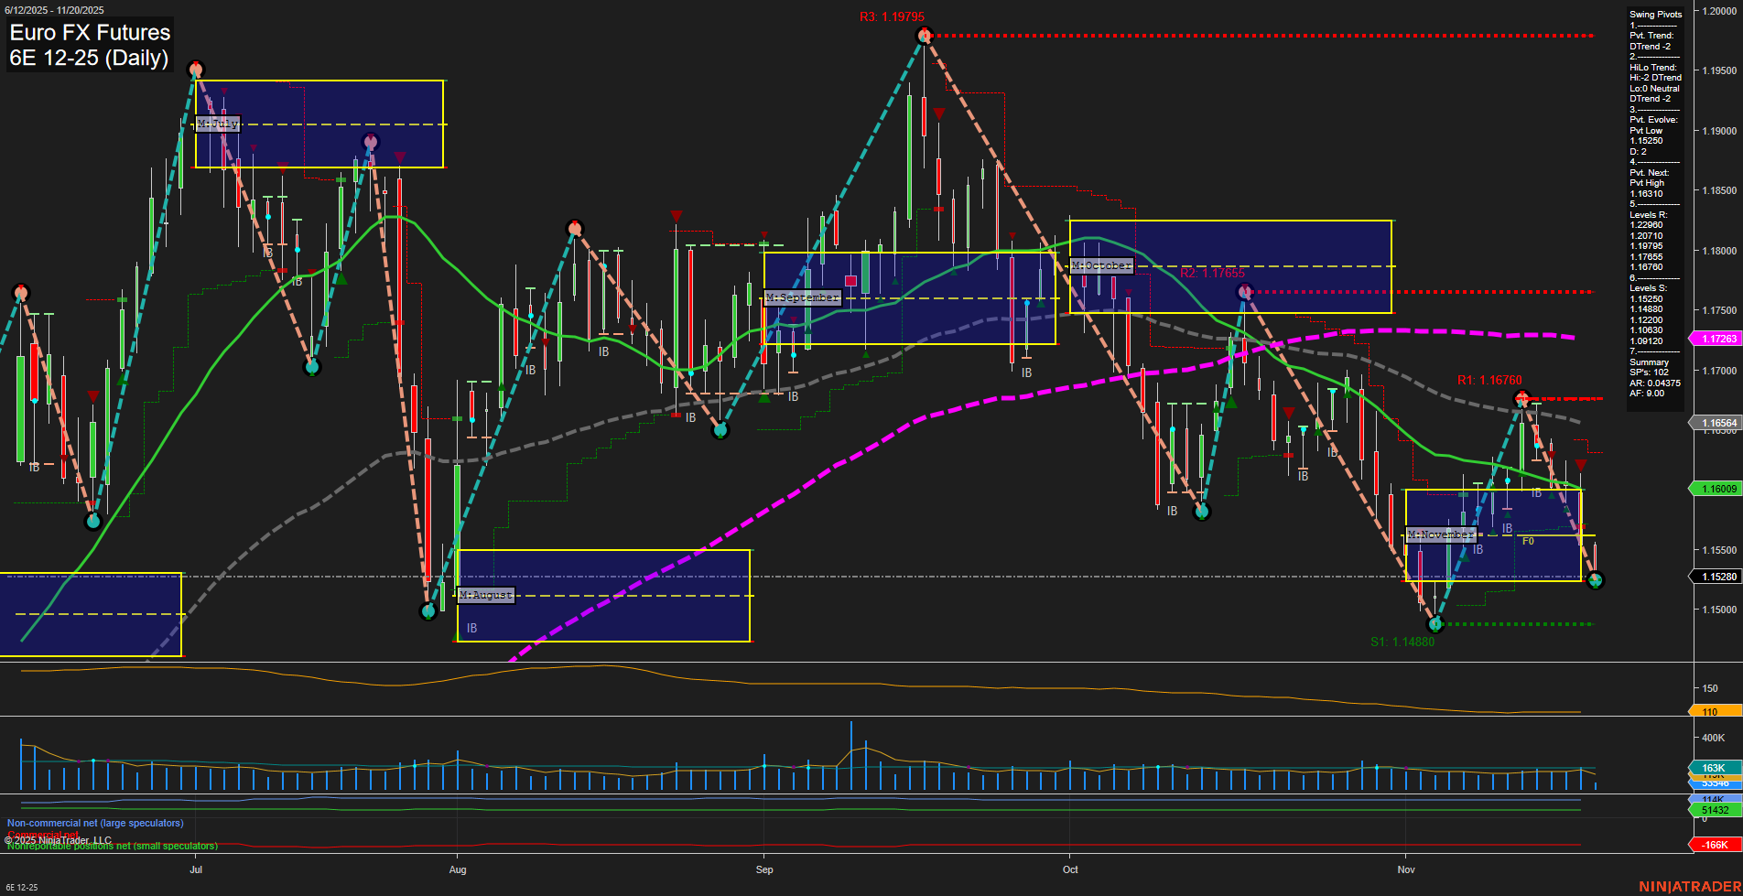1743x896 pixels.
Task: Click the S1: 1.14880 support label
Action: (1402, 642)
